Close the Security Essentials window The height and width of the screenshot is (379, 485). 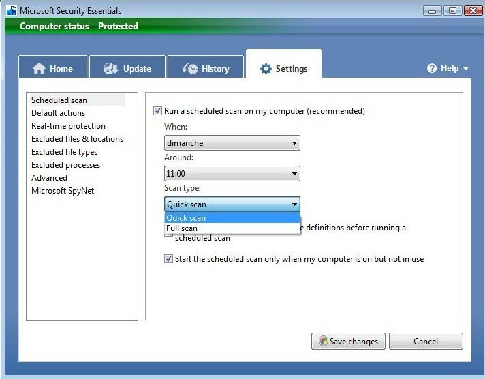coord(473,11)
